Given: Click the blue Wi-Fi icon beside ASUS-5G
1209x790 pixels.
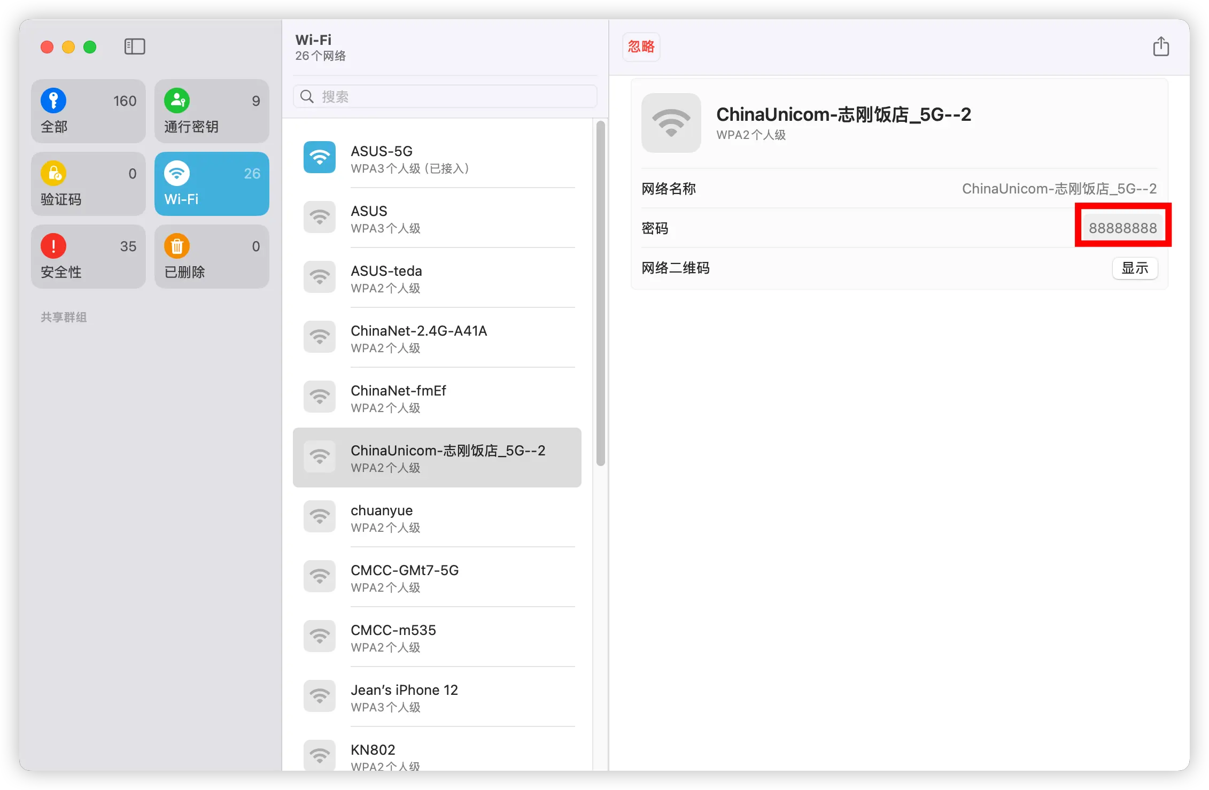Looking at the screenshot, I should pyautogui.click(x=320, y=157).
